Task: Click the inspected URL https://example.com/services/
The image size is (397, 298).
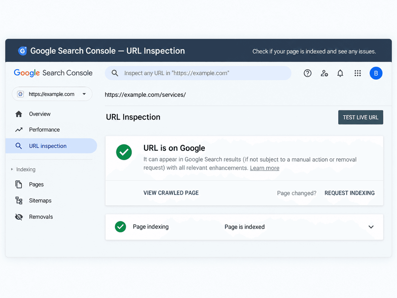Action: (x=145, y=95)
